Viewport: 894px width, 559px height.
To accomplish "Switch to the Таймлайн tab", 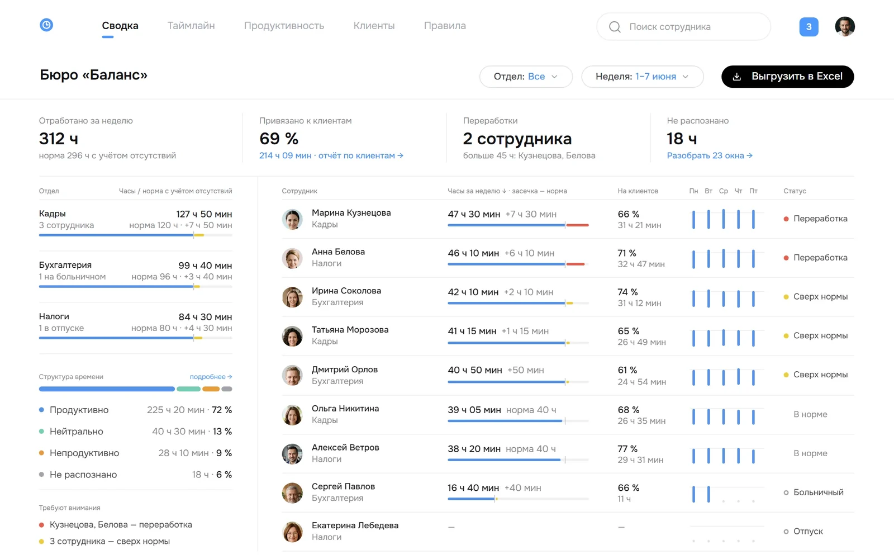I will (191, 26).
